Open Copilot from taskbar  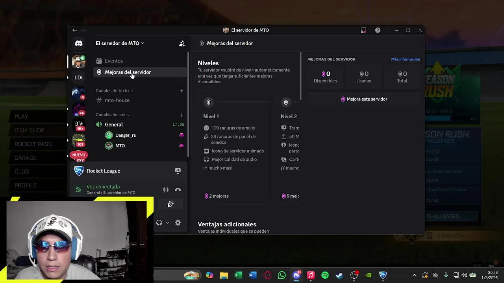(x=209, y=275)
